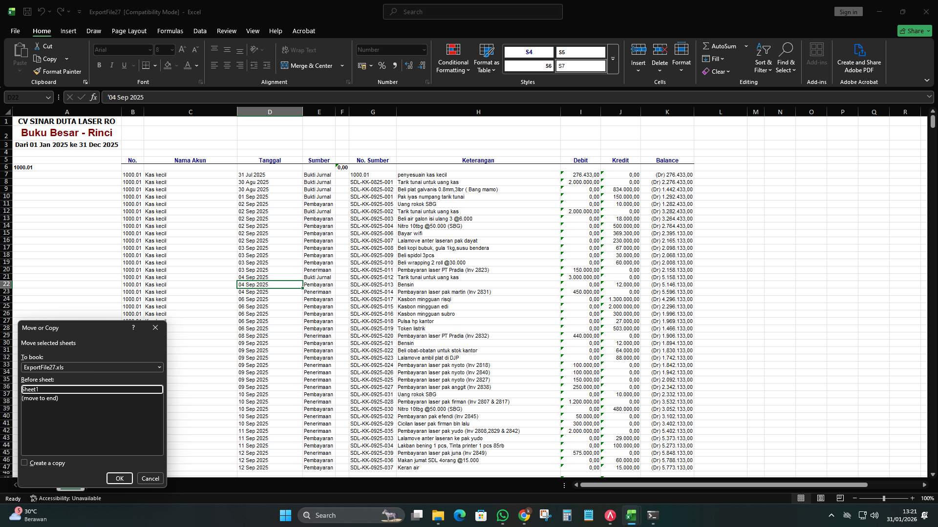Open the Arial font name dropdown

click(x=150, y=50)
